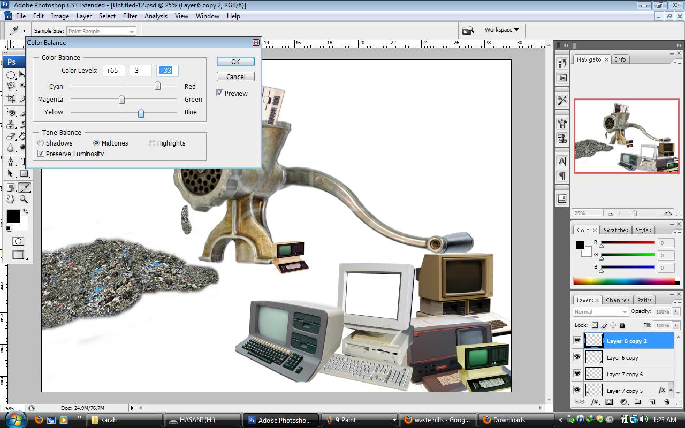The image size is (685, 428).
Task: Switch to the Channels tab
Action: (x=618, y=300)
